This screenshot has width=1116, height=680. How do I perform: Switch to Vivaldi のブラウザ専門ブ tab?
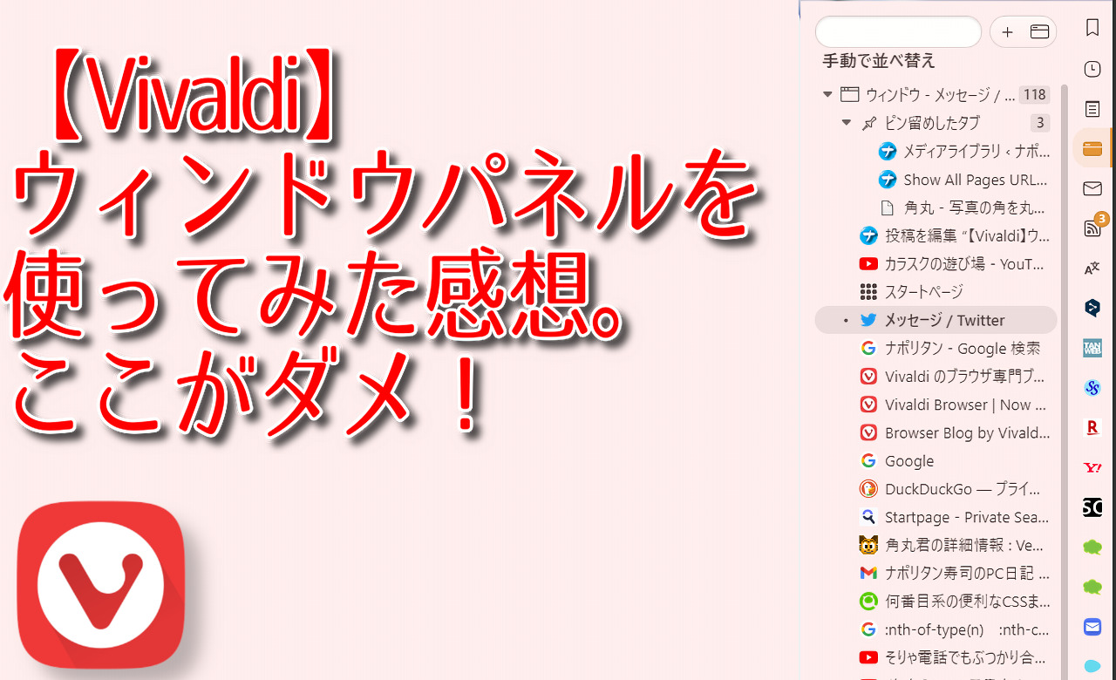[x=936, y=377]
